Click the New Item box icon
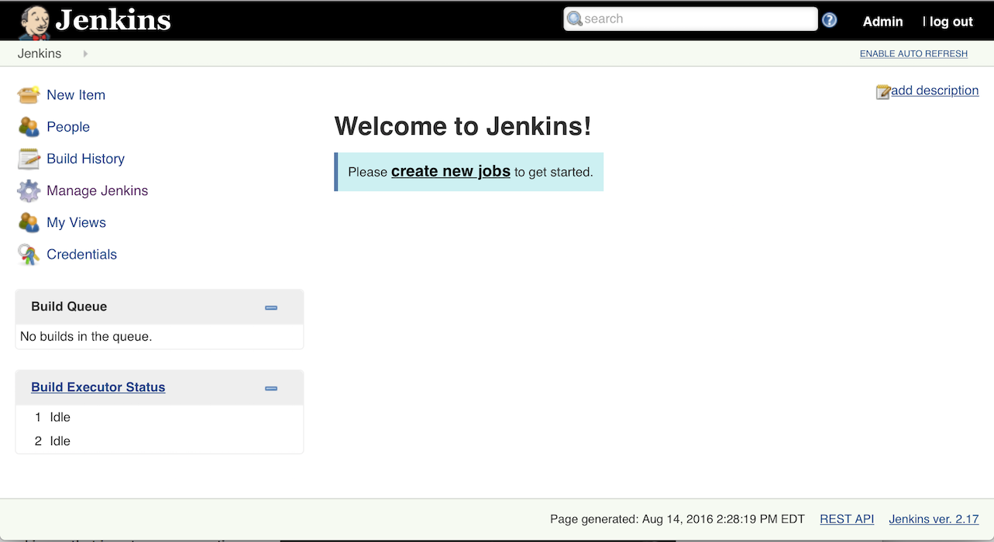The image size is (994, 542). (29, 95)
